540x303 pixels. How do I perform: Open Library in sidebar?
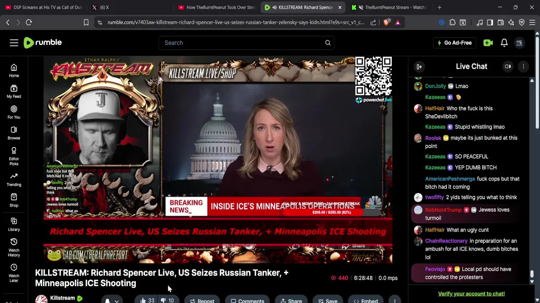tap(14, 225)
